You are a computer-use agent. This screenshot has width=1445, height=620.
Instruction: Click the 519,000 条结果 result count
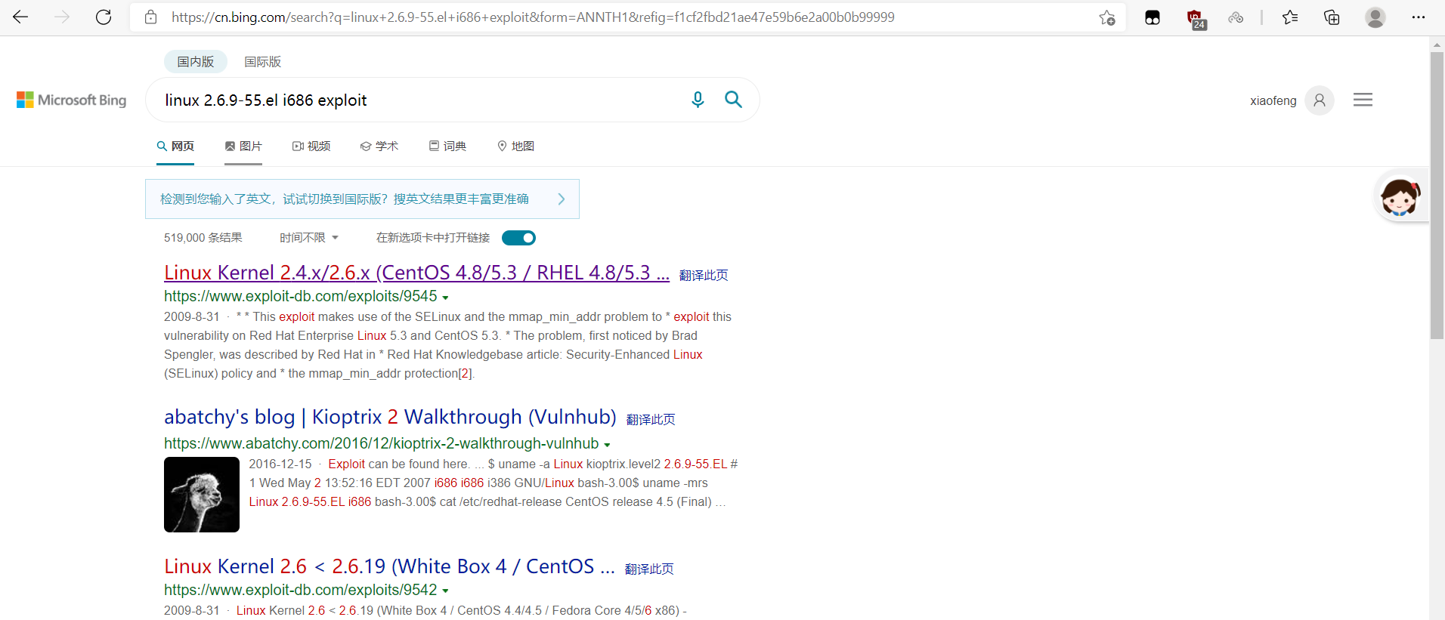click(x=203, y=238)
